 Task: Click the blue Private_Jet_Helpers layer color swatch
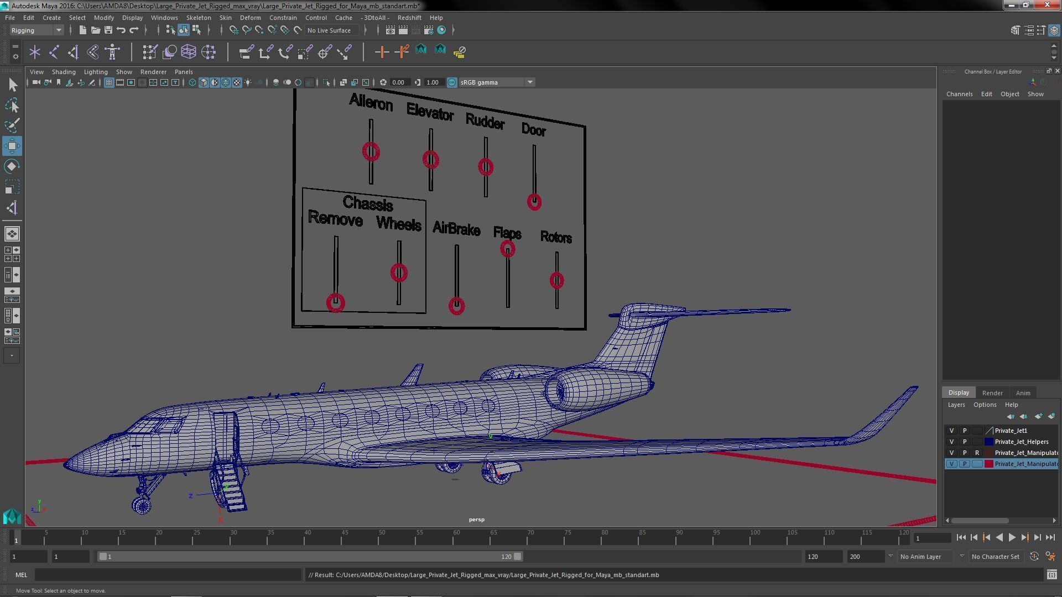click(x=989, y=442)
